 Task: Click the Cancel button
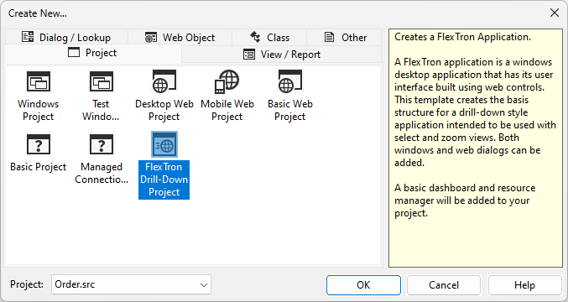pyautogui.click(x=444, y=285)
